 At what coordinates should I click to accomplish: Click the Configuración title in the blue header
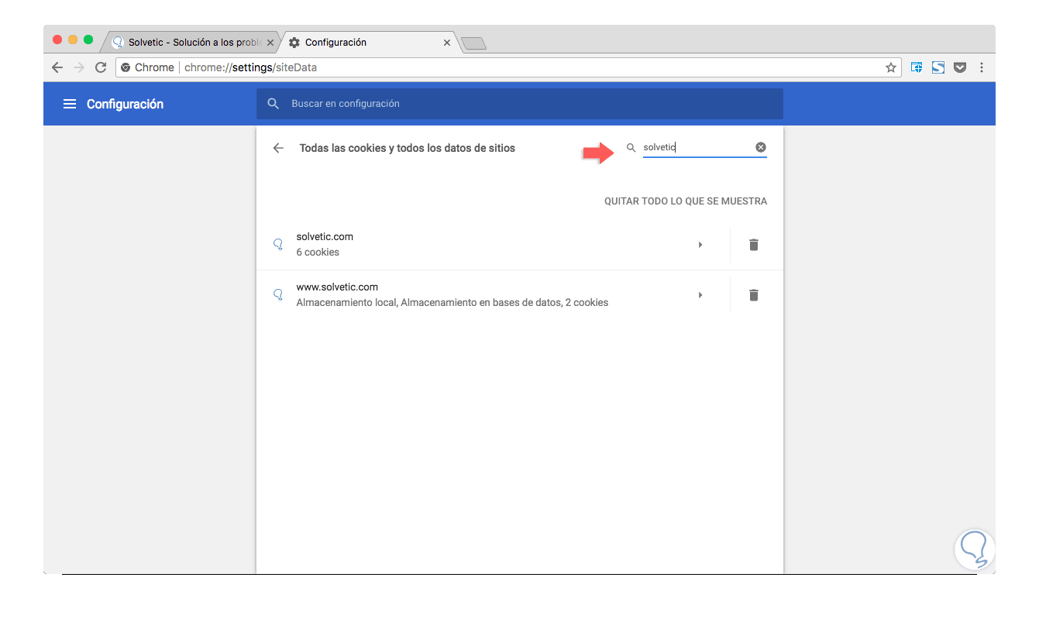coord(125,104)
